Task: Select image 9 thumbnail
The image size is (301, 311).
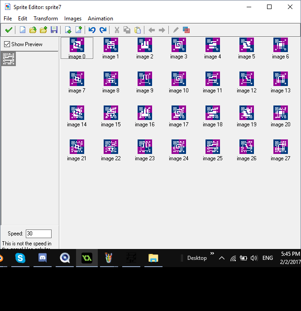Action: (145, 79)
